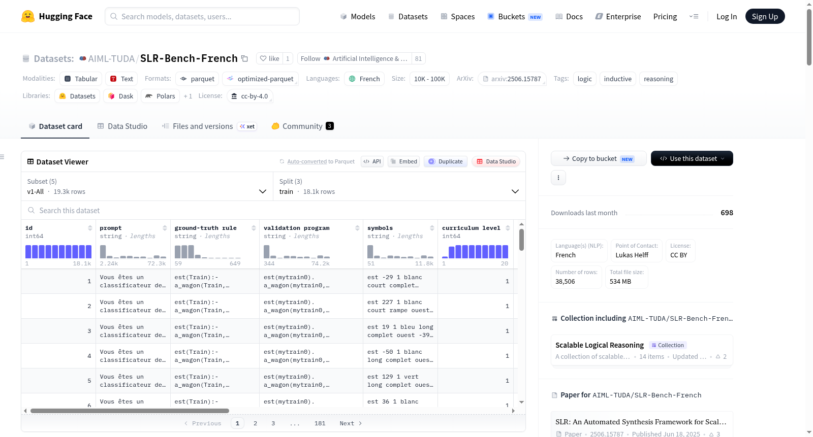Click the table horizontal scrollbar
Viewport: 813px width, 437px height.
tap(130, 411)
